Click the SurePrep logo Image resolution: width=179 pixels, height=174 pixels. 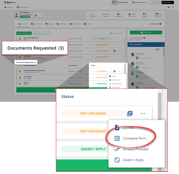click(10, 2)
